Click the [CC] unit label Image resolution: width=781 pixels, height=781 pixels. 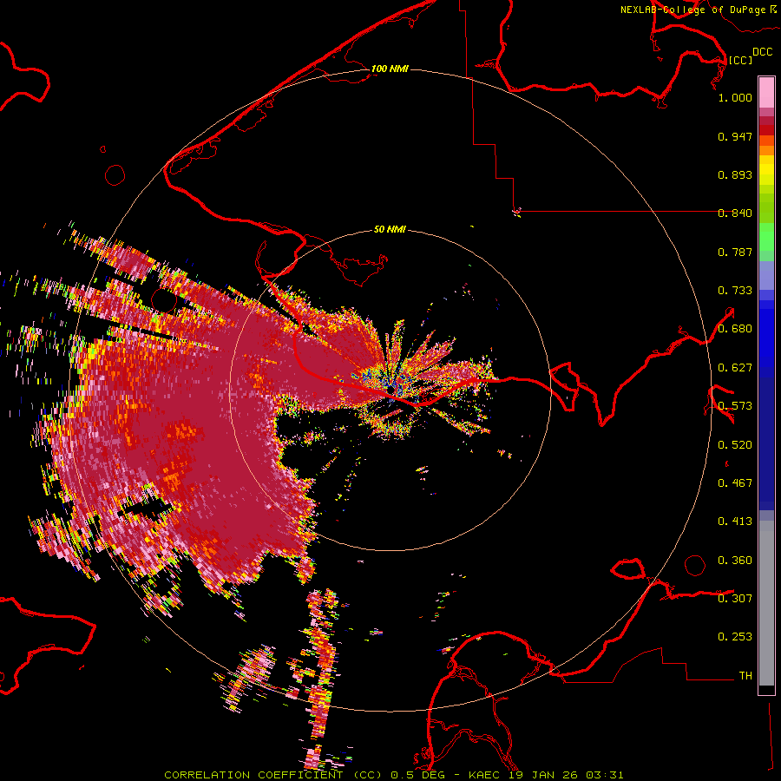coord(740,60)
